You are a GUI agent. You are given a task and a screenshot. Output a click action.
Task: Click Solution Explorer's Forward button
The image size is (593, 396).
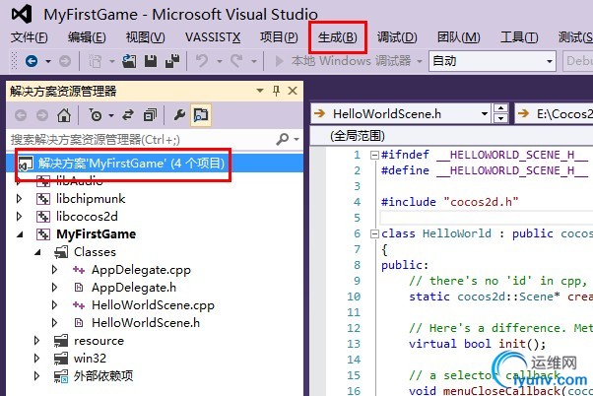click(42, 115)
